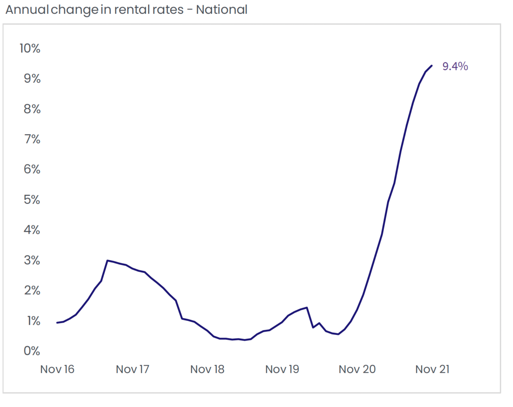Click the chart title 'Annual change in rental rates - National'
The image size is (513, 407).
126,10
